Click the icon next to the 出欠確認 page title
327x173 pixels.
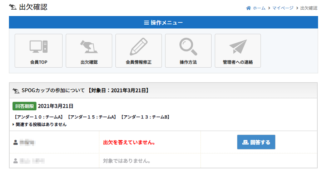click(13, 7)
